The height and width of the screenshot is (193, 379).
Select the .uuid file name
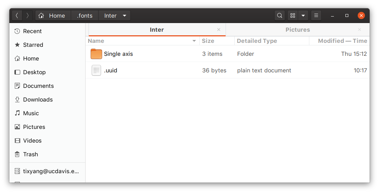(x=110, y=71)
